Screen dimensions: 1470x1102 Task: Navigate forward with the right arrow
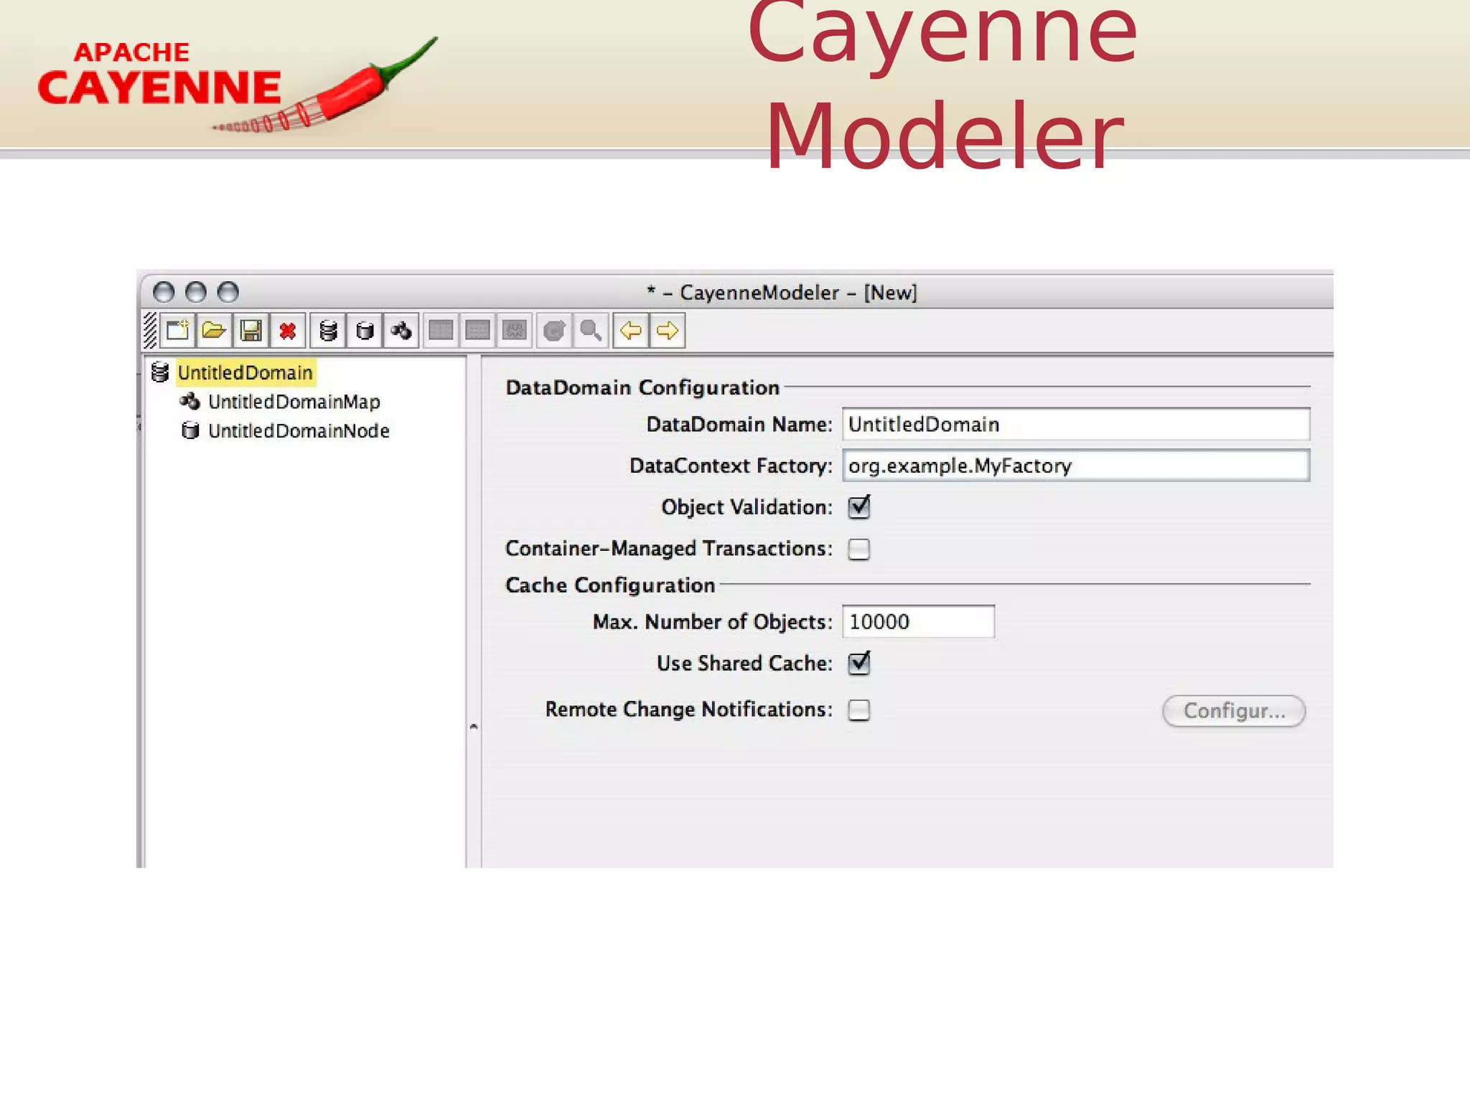pos(668,331)
